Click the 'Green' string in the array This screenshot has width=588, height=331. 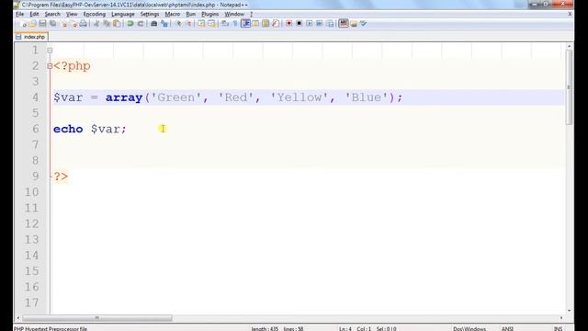[175, 97]
